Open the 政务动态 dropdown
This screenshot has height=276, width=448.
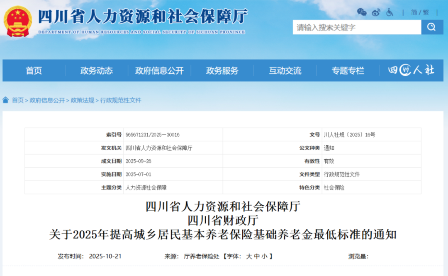96,70
